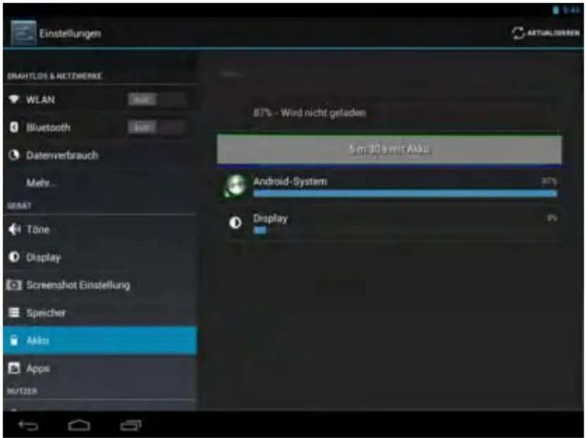This screenshot has width=586, height=438.
Task: Open Display settings in sidebar
Action: pyautogui.click(x=99, y=257)
